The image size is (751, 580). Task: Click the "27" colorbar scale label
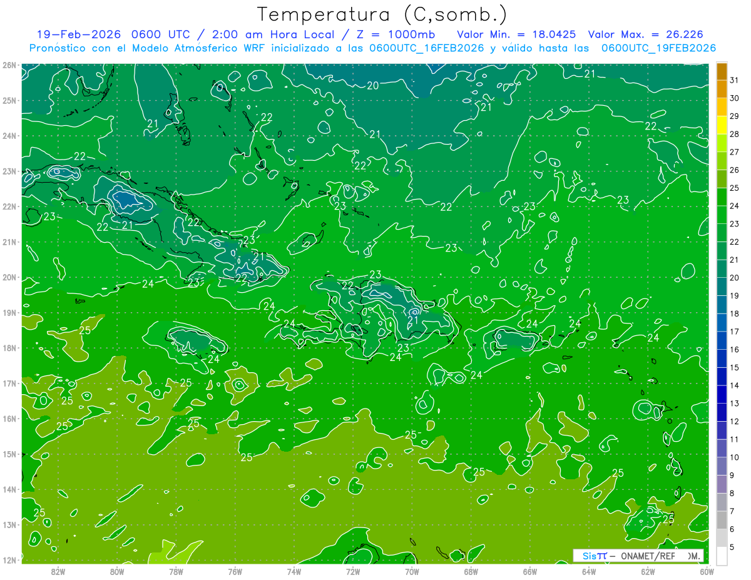tap(735, 151)
